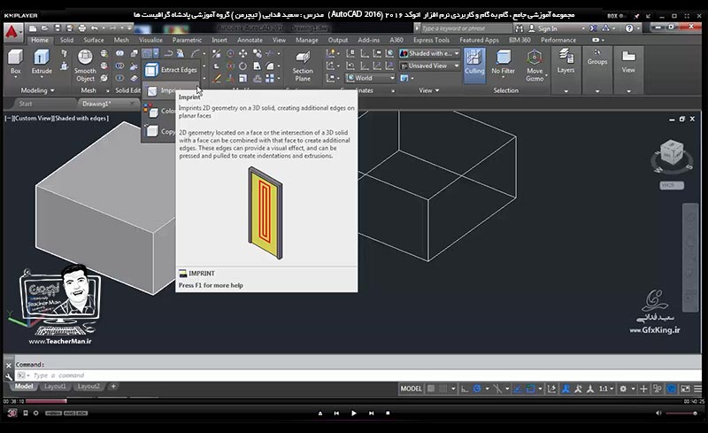Switch to the Start file tab
Image resolution: width=708 pixels, height=433 pixels.
[x=26, y=104]
